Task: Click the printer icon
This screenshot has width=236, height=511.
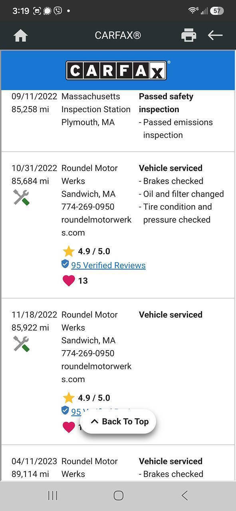Action: pos(188,36)
